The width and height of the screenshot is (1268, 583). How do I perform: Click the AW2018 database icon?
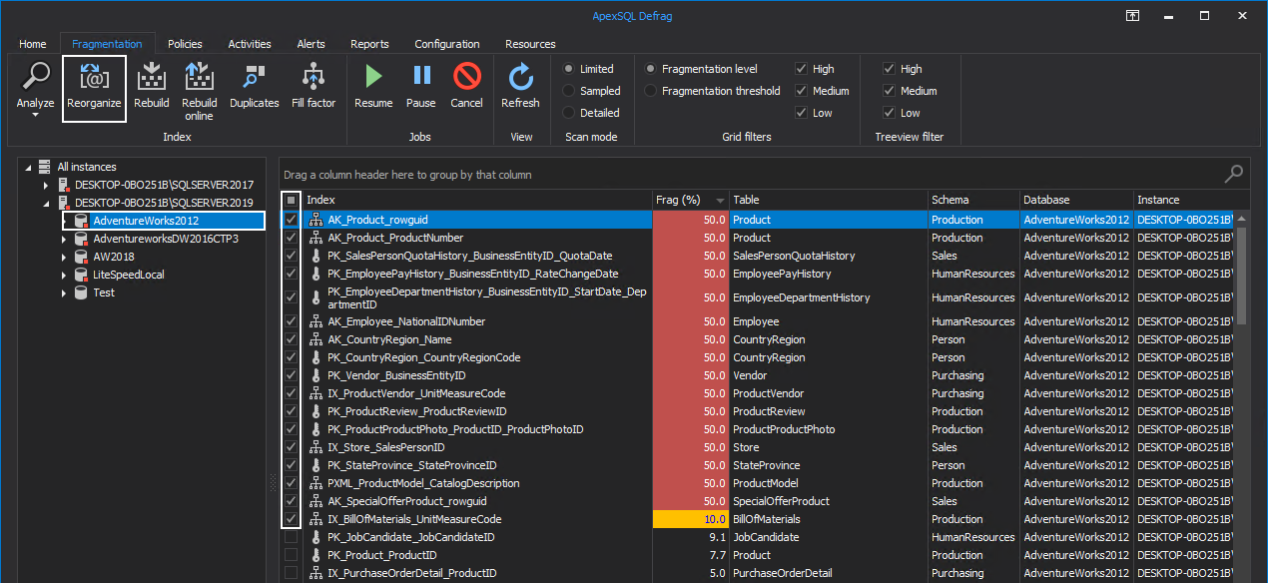[x=82, y=257]
